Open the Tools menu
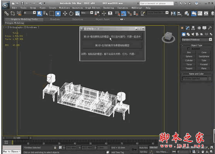215x154 pixels. pyautogui.click(x=23, y=8)
